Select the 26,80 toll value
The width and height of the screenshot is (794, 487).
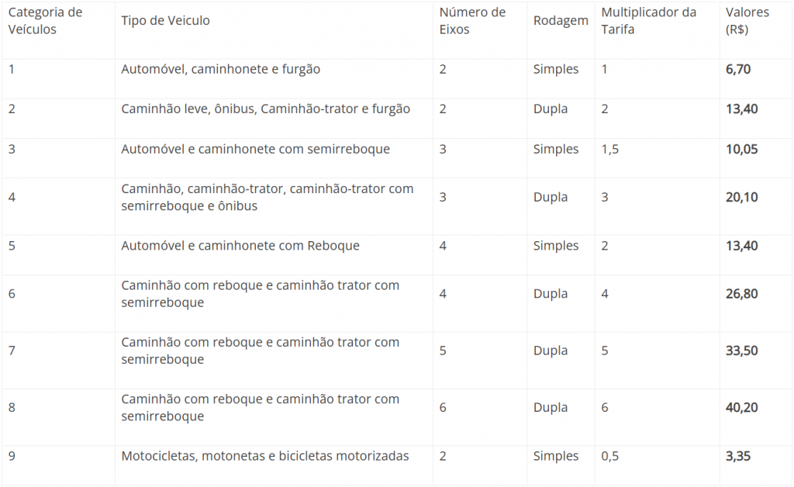[742, 294]
